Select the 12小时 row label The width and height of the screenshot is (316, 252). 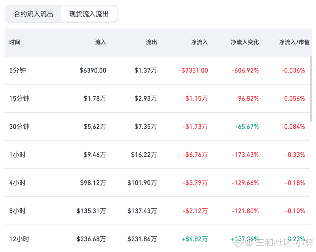coord(19,239)
